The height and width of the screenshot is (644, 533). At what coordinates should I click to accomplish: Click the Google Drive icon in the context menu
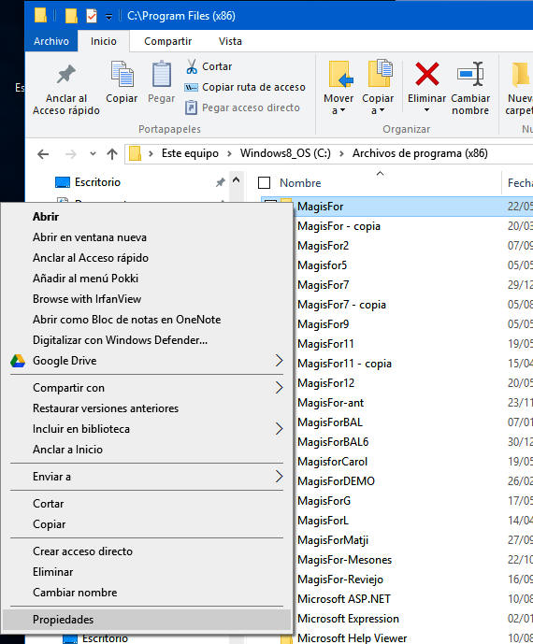(x=18, y=361)
